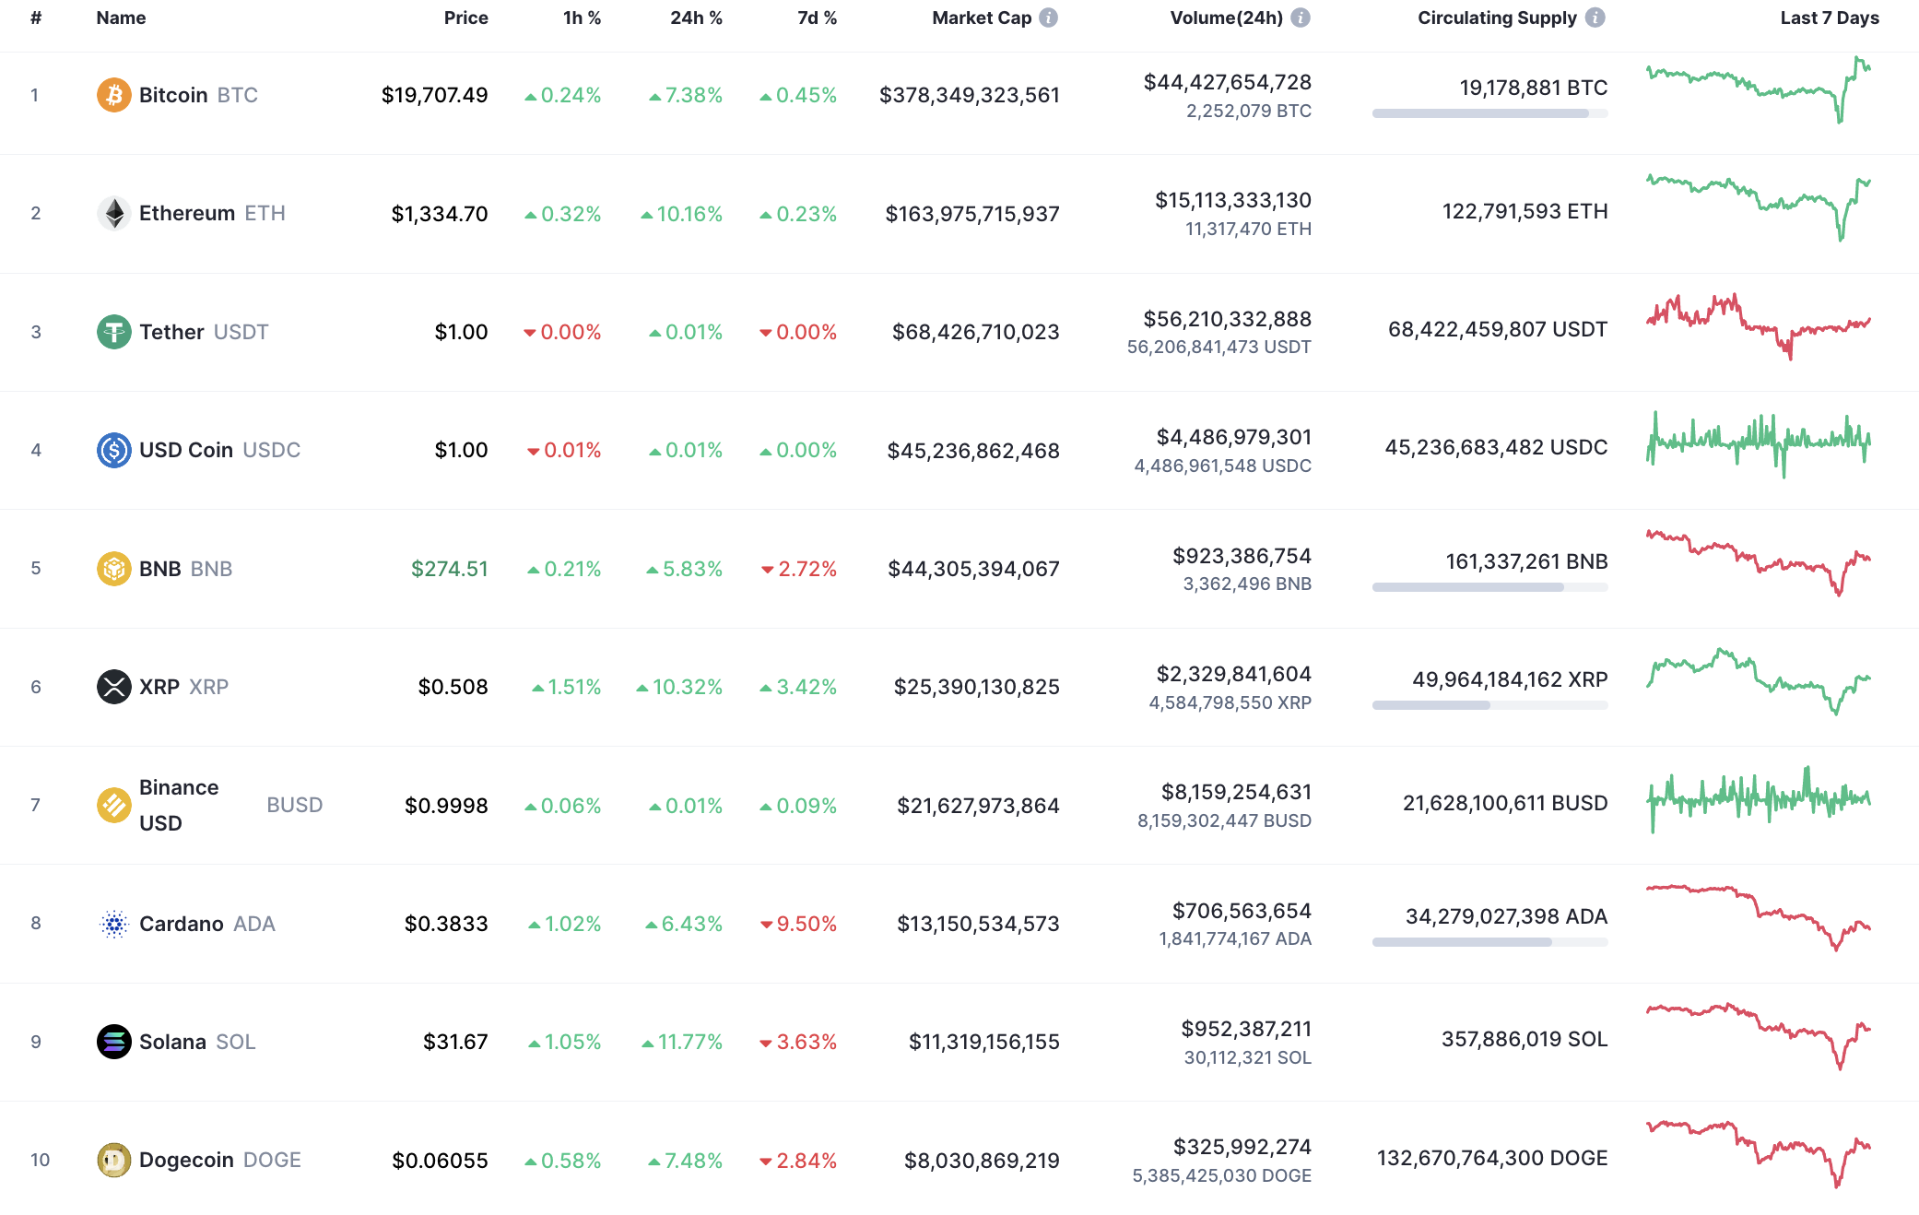Click the Circulating Supply info icon
The height and width of the screenshot is (1215, 1919).
(1595, 18)
